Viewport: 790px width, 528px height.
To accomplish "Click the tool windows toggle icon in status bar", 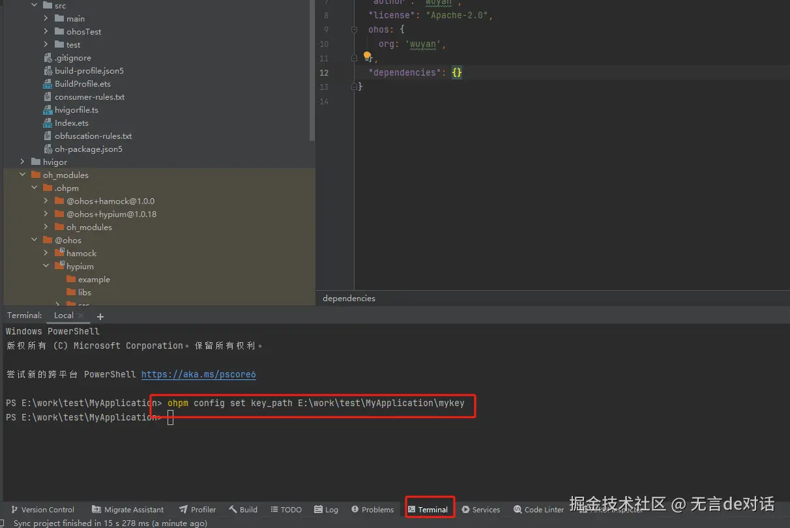I will click(2, 523).
